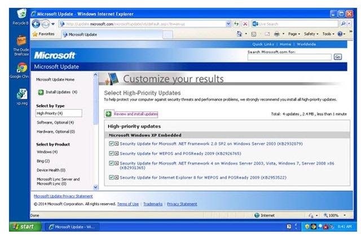
Task: Click the Home page toolbar icon
Action: pos(239,34)
